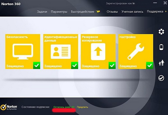Viewport: 168px width, 115px height.
Task: Open the Учетная запись link
Action: pyautogui.click(x=132, y=12)
